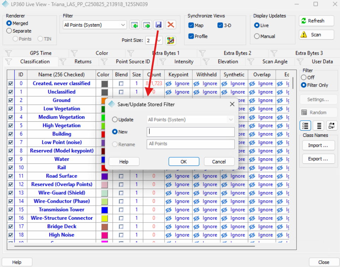Click funnel icon on Color tab

tap(74, 53)
